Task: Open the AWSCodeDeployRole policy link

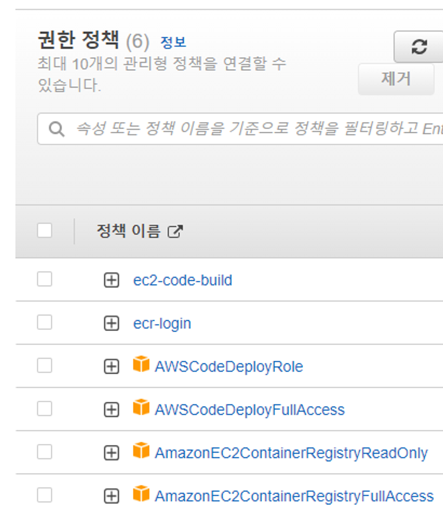Action: [x=229, y=366]
